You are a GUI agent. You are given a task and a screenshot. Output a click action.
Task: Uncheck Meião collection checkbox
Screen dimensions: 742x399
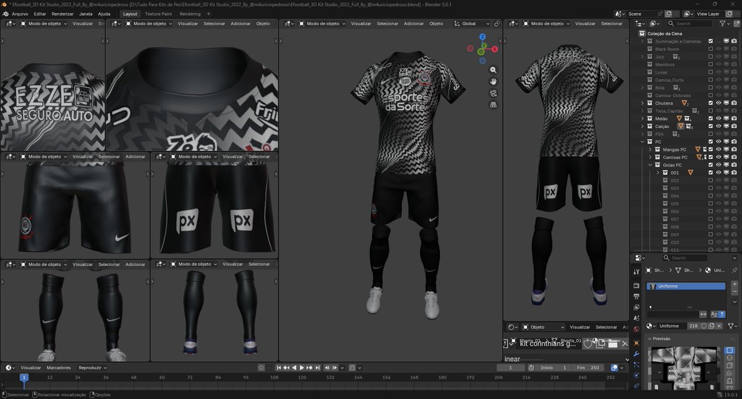710,118
